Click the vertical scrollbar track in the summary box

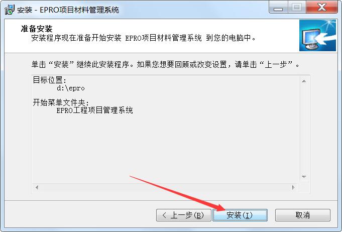(x=304, y=129)
